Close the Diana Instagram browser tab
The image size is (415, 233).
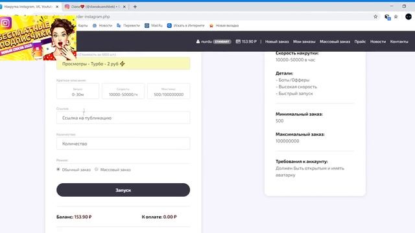(x=124, y=6)
